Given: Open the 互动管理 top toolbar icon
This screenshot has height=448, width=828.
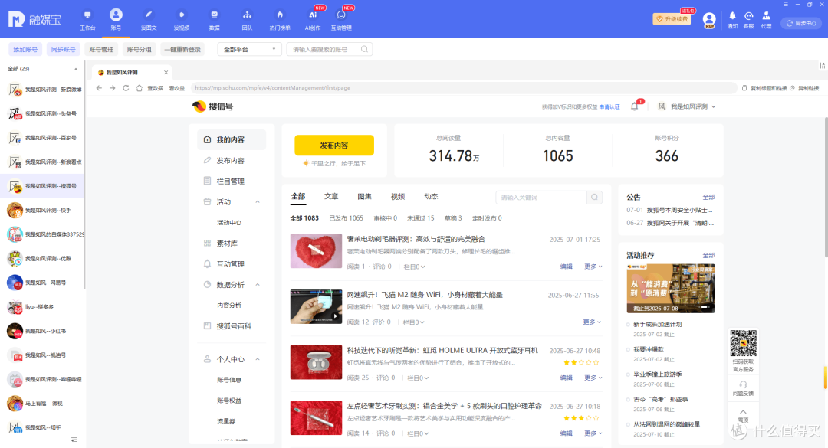Looking at the screenshot, I should pos(341,20).
